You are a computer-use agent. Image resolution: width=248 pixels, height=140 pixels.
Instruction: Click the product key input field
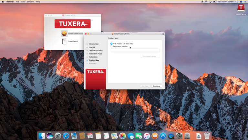tap(135, 50)
